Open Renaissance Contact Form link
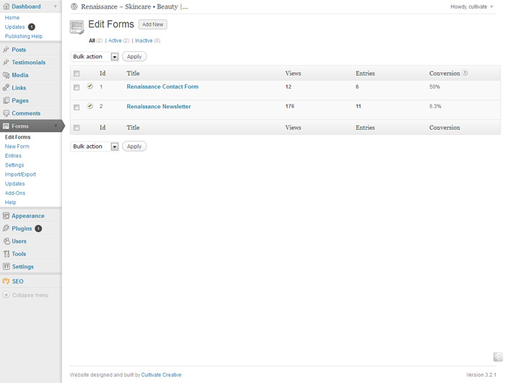This screenshot has width=505, height=383. pyautogui.click(x=162, y=87)
